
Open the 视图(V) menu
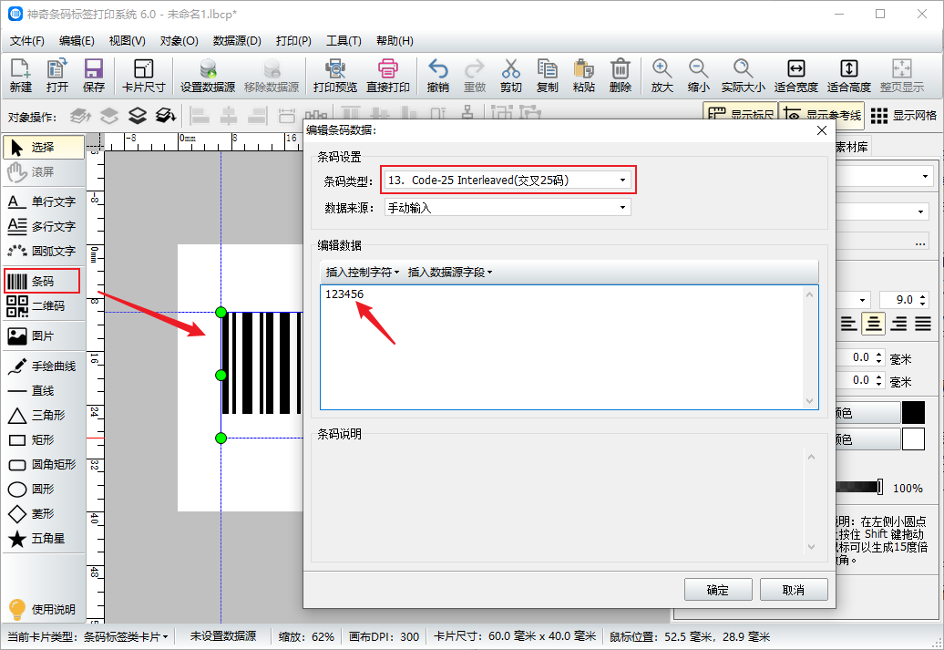coord(127,41)
